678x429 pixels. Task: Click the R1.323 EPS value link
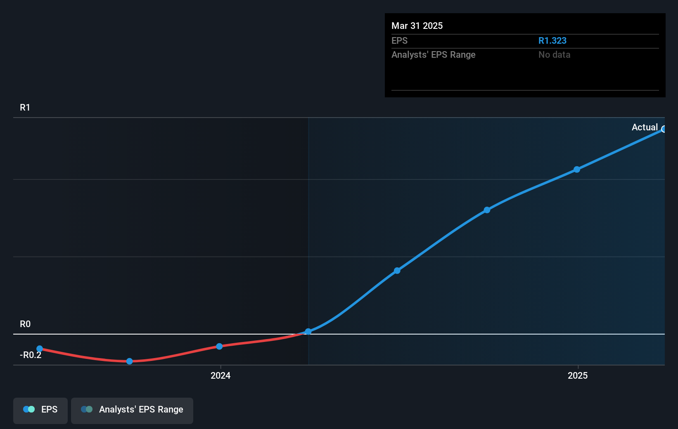552,40
